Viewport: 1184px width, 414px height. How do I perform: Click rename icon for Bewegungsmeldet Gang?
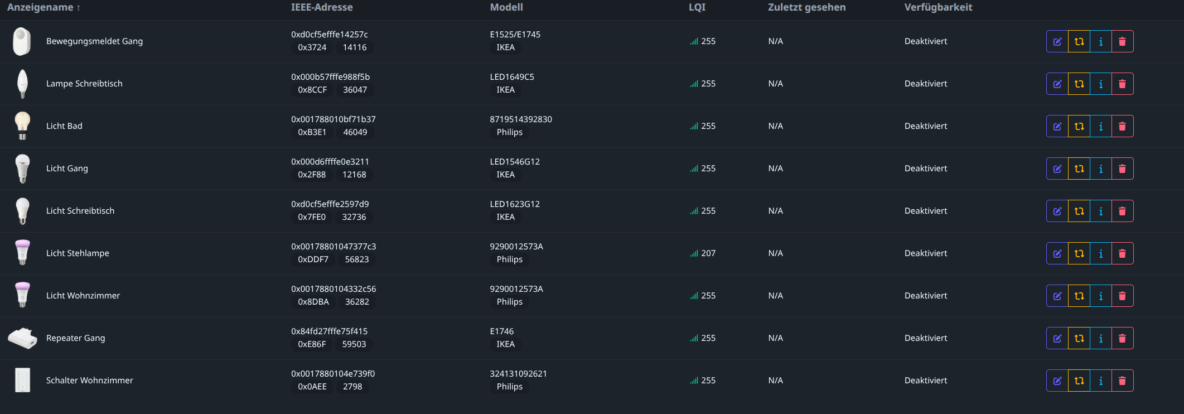1057,41
